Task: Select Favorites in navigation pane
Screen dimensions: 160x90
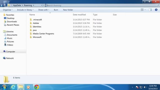Action: (10, 15)
